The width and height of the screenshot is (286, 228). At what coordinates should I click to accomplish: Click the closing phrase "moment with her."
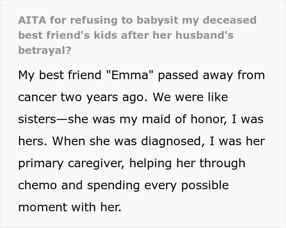(70, 207)
